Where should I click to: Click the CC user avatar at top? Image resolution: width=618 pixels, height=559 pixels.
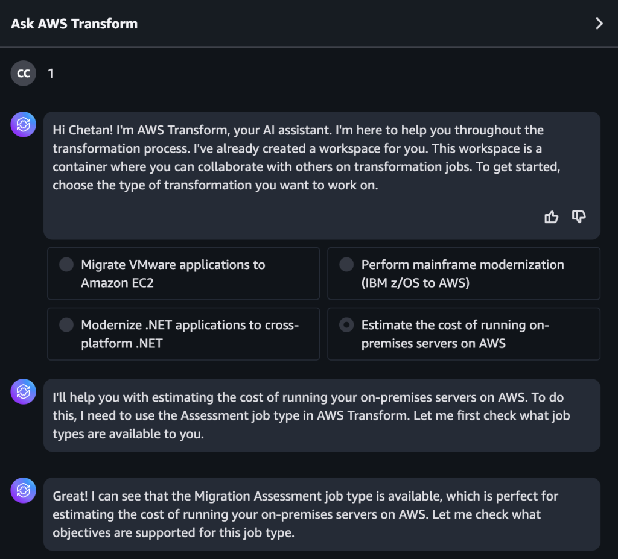click(23, 73)
